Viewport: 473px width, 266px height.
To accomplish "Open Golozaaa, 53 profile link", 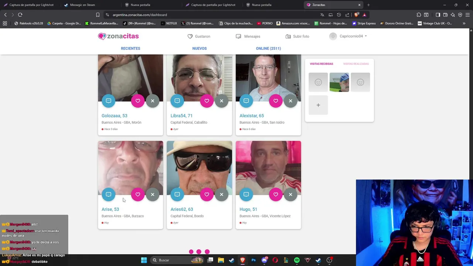I will [x=115, y=116].
